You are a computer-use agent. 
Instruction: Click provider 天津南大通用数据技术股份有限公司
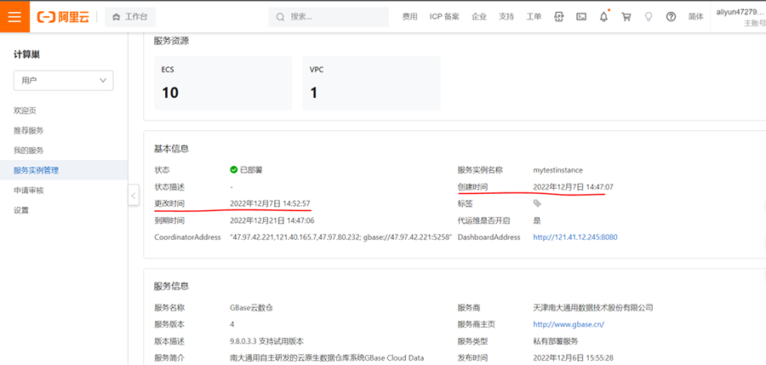(593, 308)
